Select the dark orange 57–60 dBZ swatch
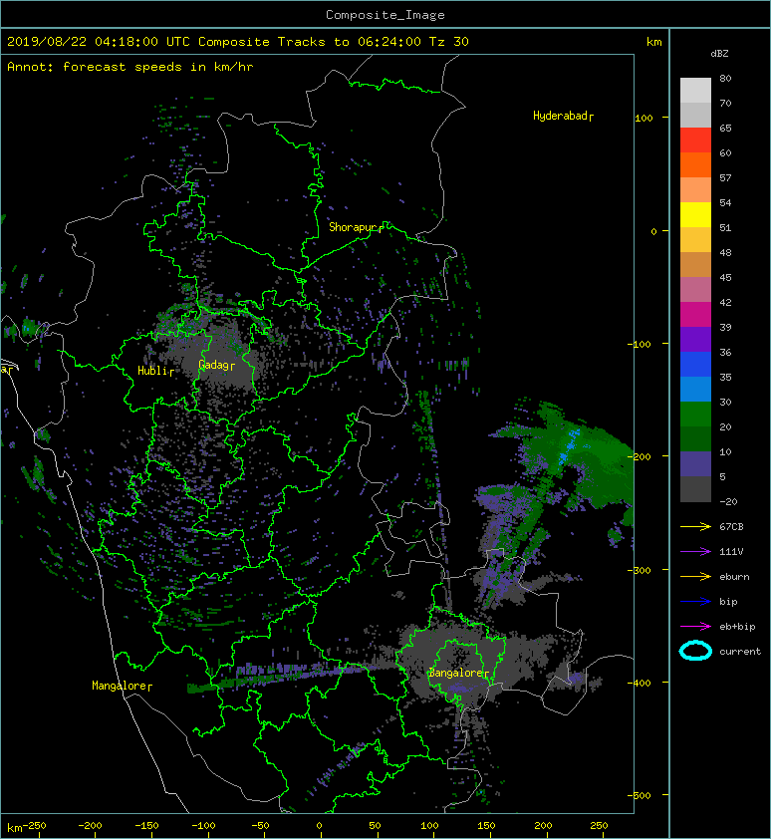 [695, 165]
